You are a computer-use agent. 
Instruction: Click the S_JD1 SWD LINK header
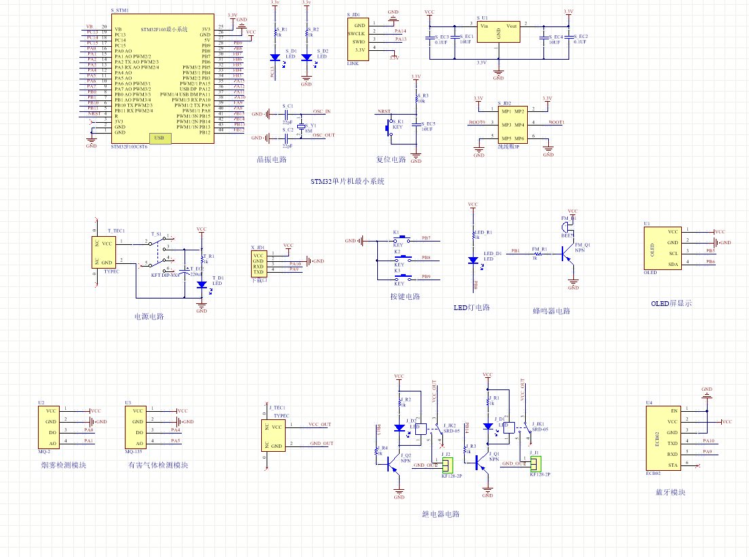(358, 39)
